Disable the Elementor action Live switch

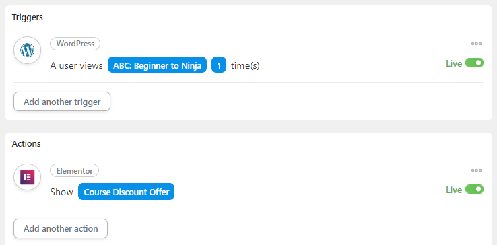(x=474, y=190)
